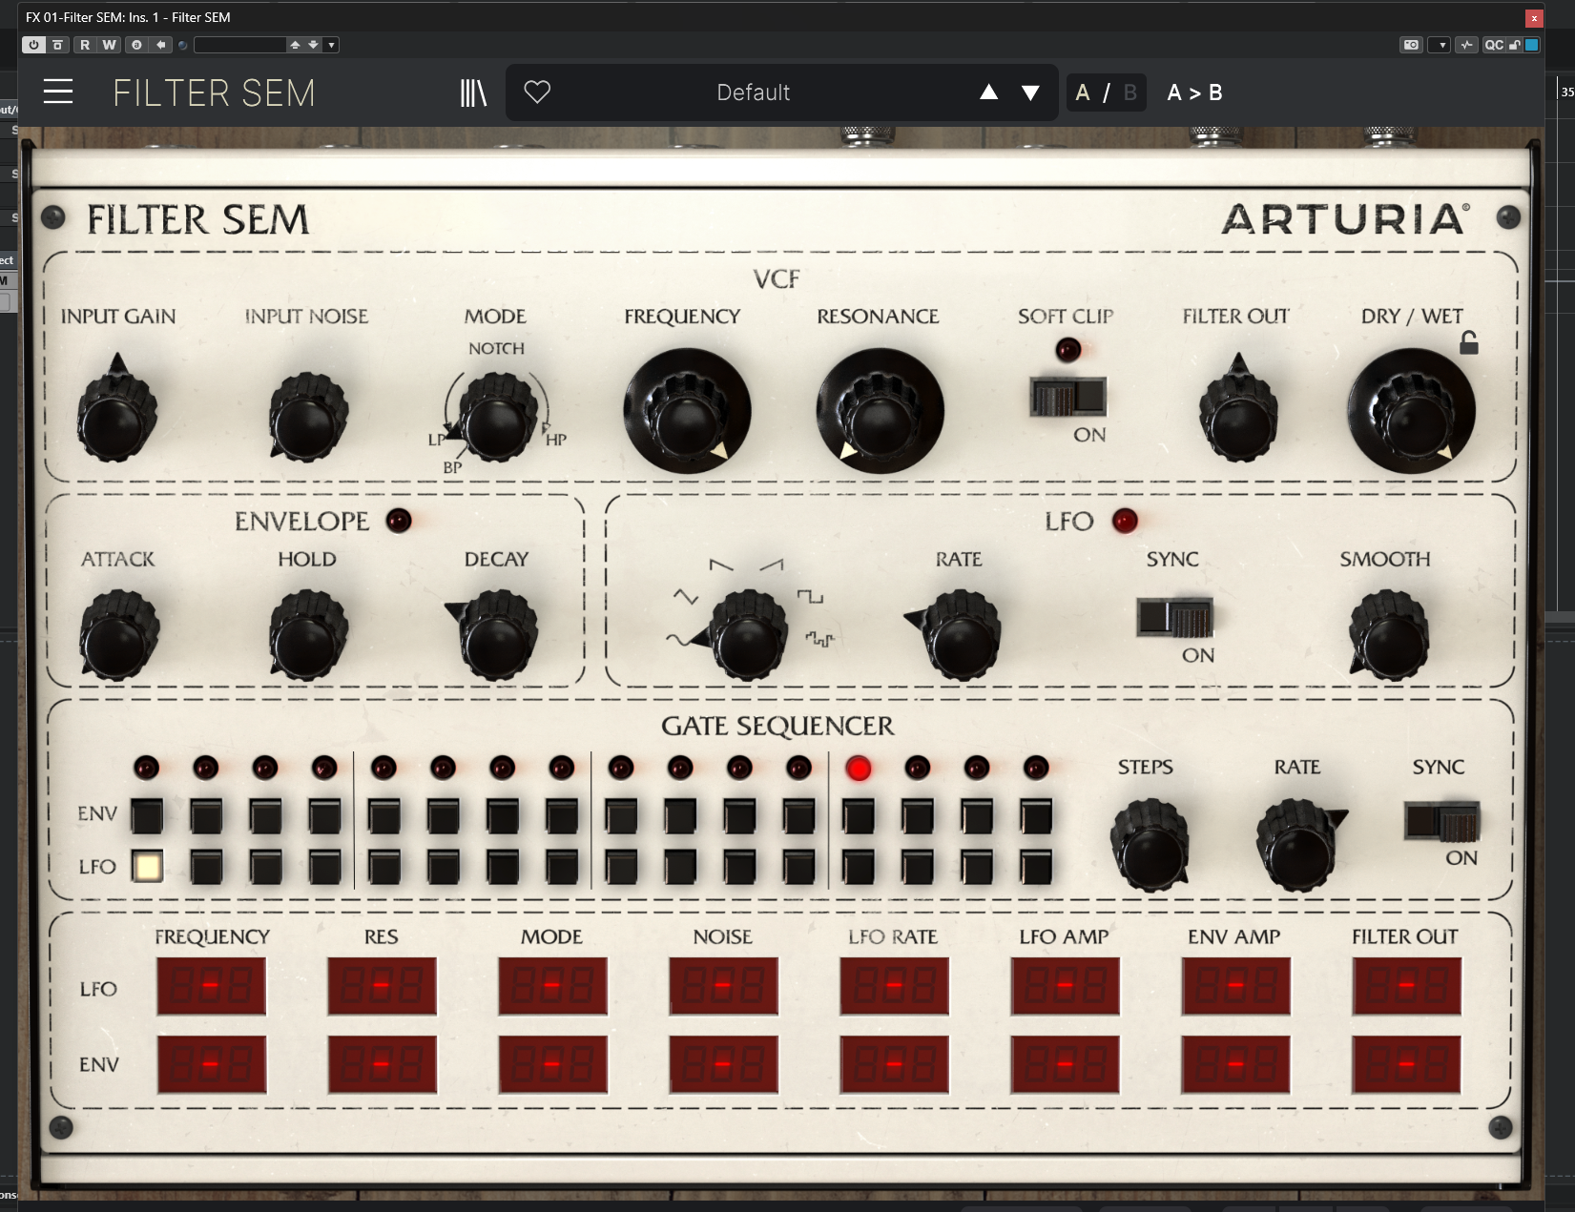Click the Resonance knob
1575x1212 pixels.
click(x=880, y=411)
